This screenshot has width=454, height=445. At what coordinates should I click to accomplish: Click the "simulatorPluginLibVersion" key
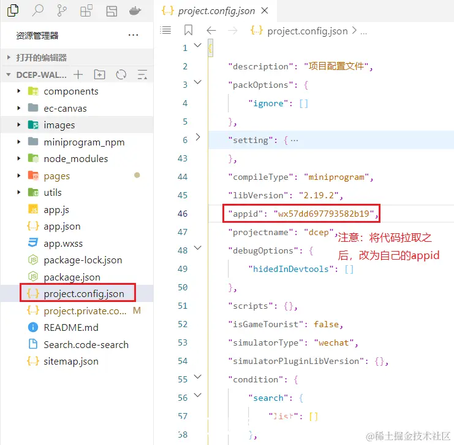pyautogui.click(x=296, y=361)
